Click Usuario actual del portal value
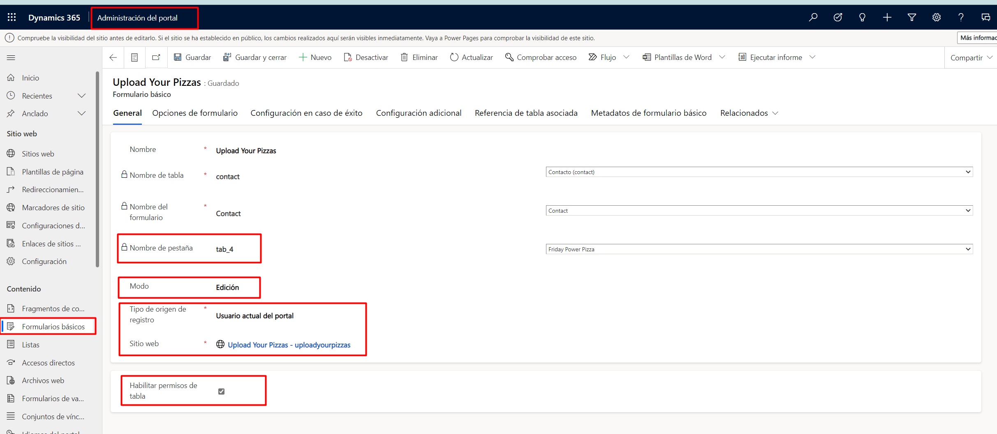 254,316
